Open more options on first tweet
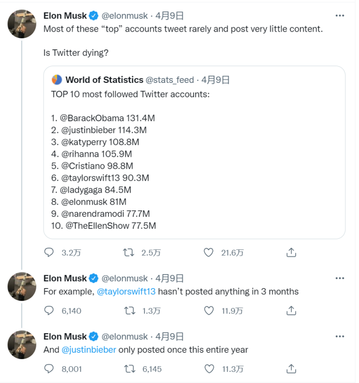The image size is (359, 383). [340, 15]
